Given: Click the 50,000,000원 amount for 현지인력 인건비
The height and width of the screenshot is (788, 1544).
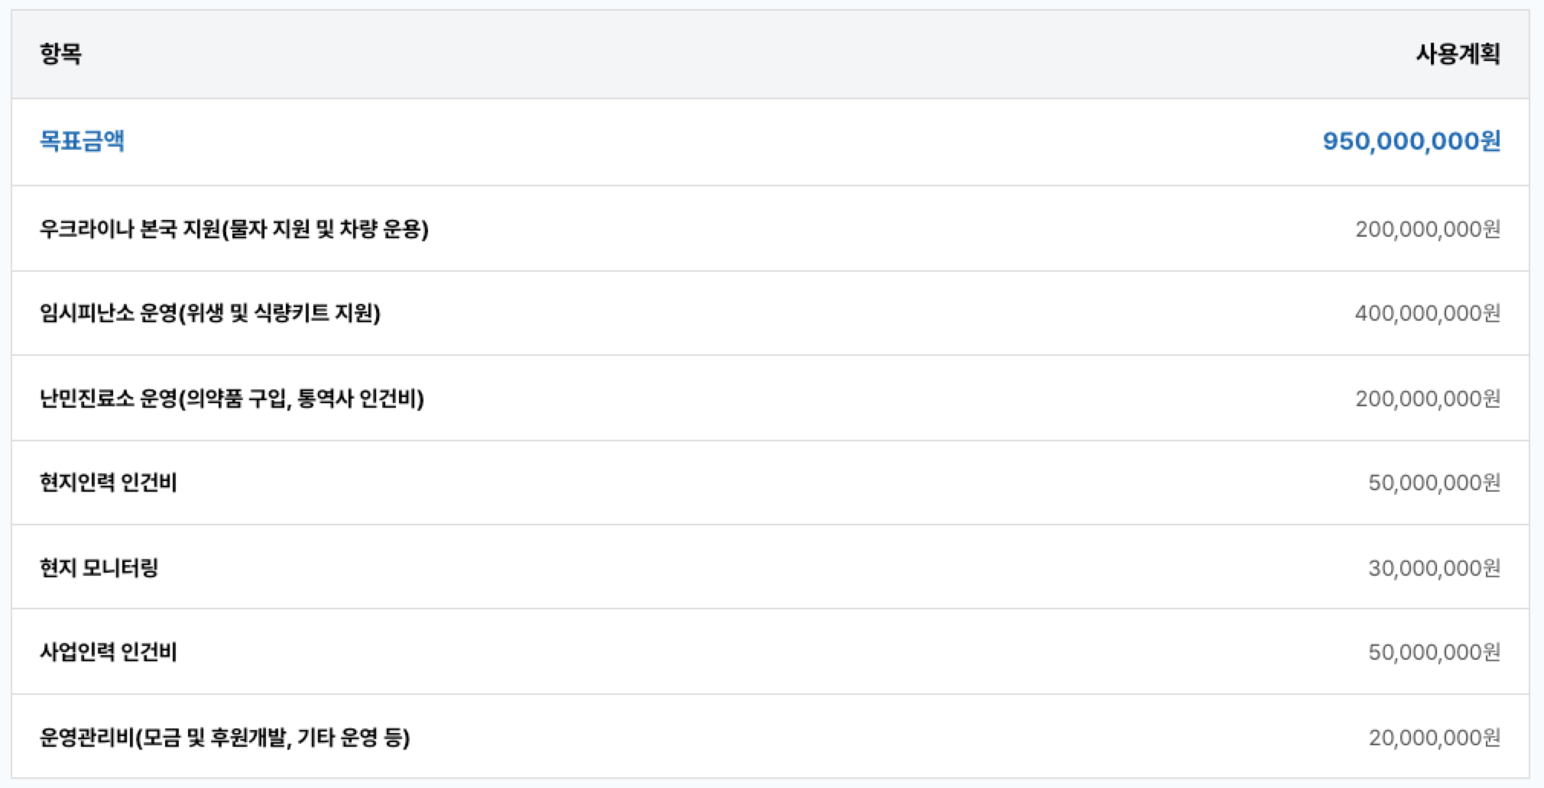Looking at the screenshot, I should tap(1434, 483).
